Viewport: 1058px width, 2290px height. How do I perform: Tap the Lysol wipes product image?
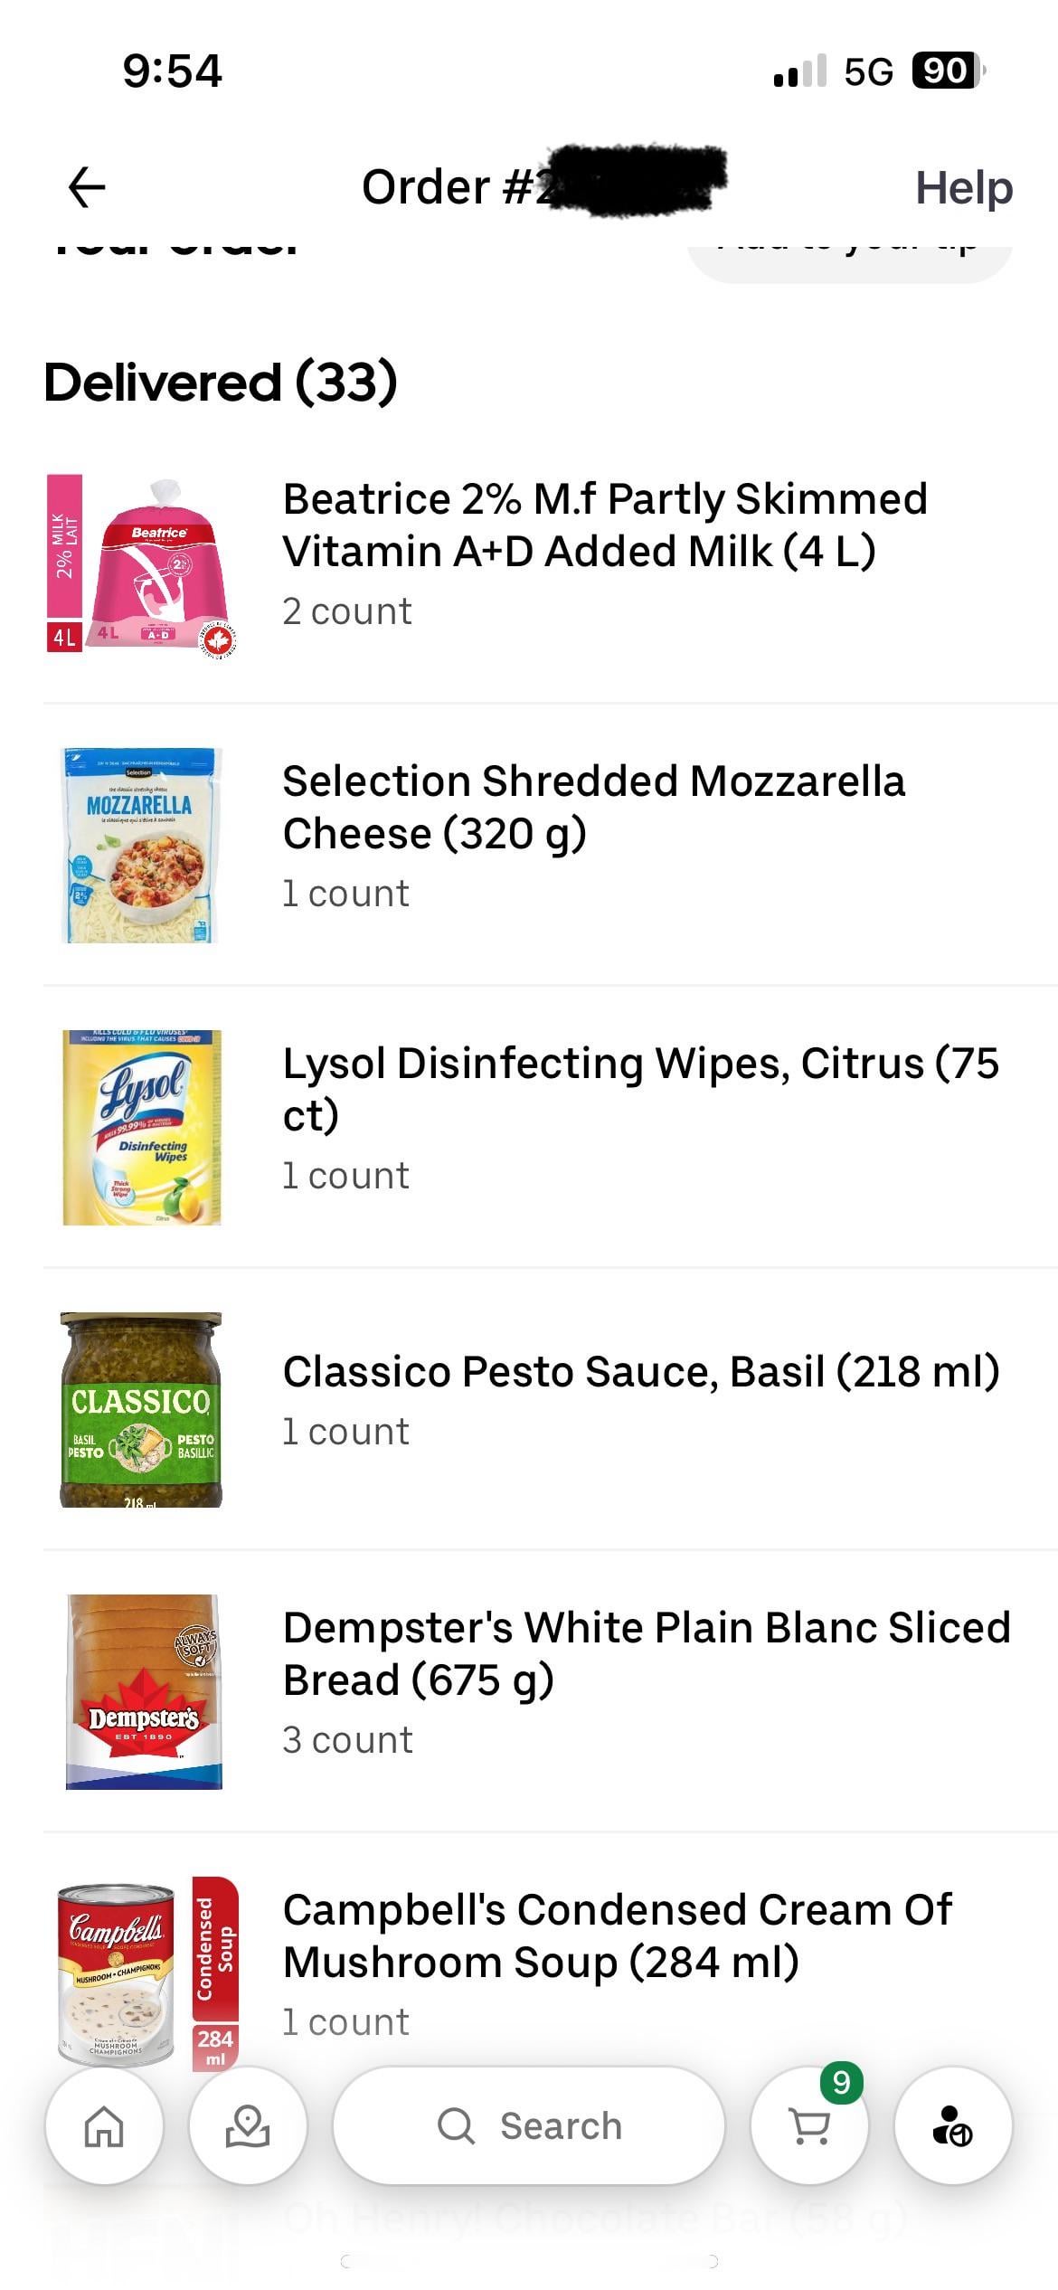(x=141, y=1128)
